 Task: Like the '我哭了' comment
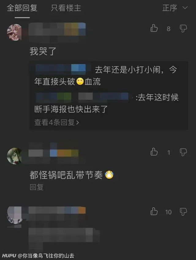[154, 28]
